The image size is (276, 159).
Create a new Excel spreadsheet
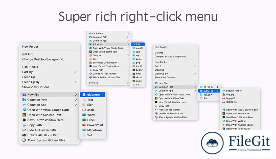pos(93,120)
